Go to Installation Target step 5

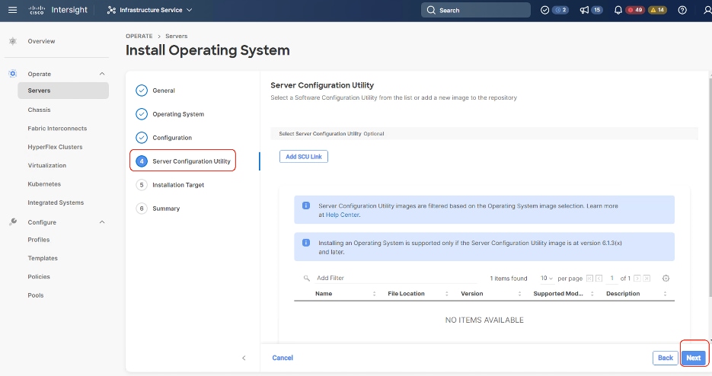point(170,185)
